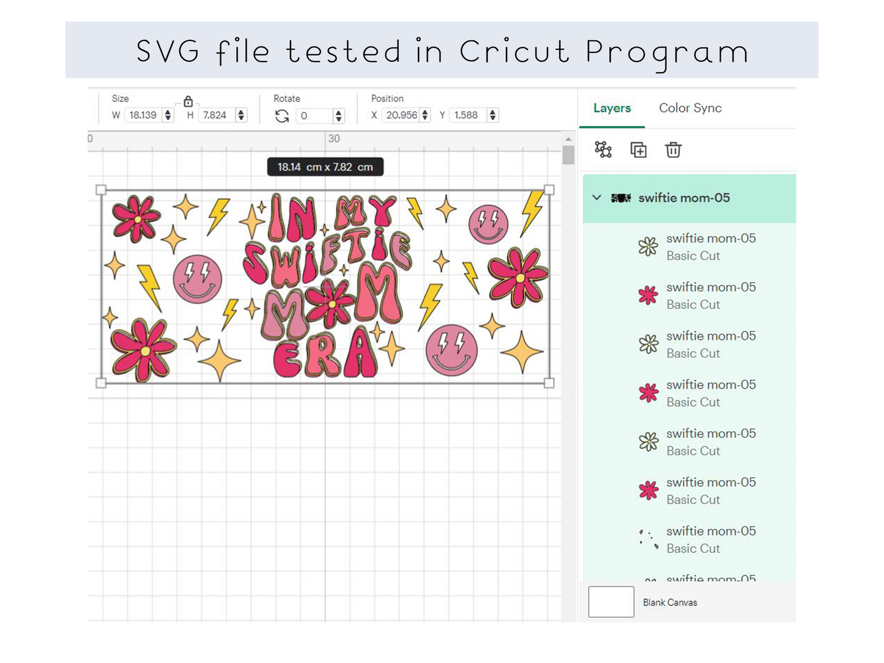Toggle the size aspect ratio lock
The height and width of the screenshot is (663, 884).
pos(188,102)
